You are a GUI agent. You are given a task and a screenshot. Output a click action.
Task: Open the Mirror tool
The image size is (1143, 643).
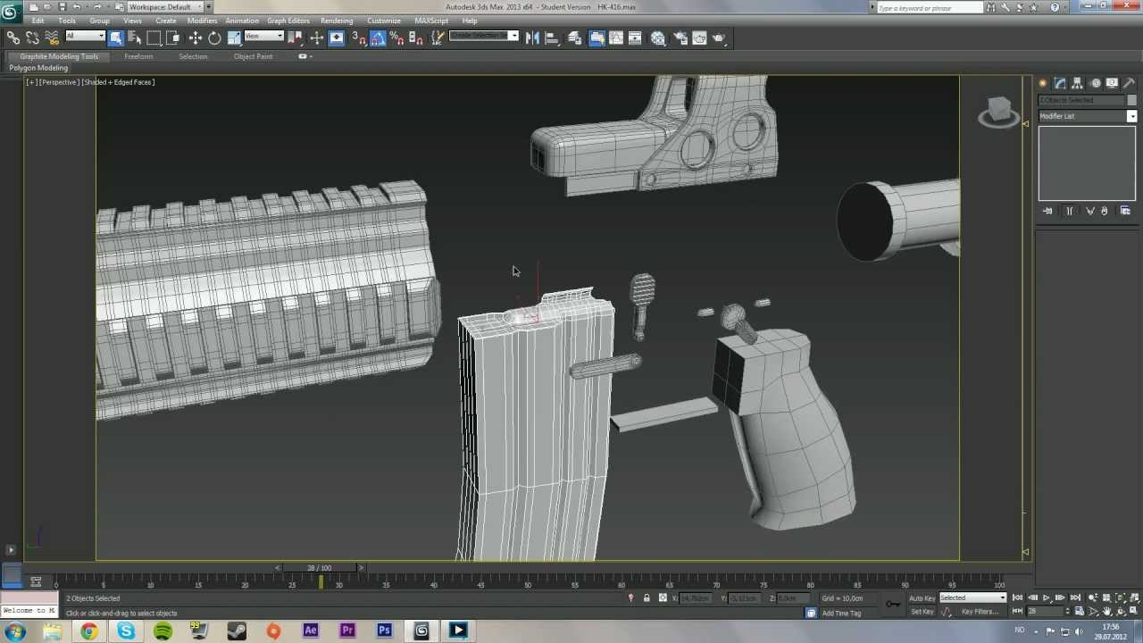coord(532,38)
